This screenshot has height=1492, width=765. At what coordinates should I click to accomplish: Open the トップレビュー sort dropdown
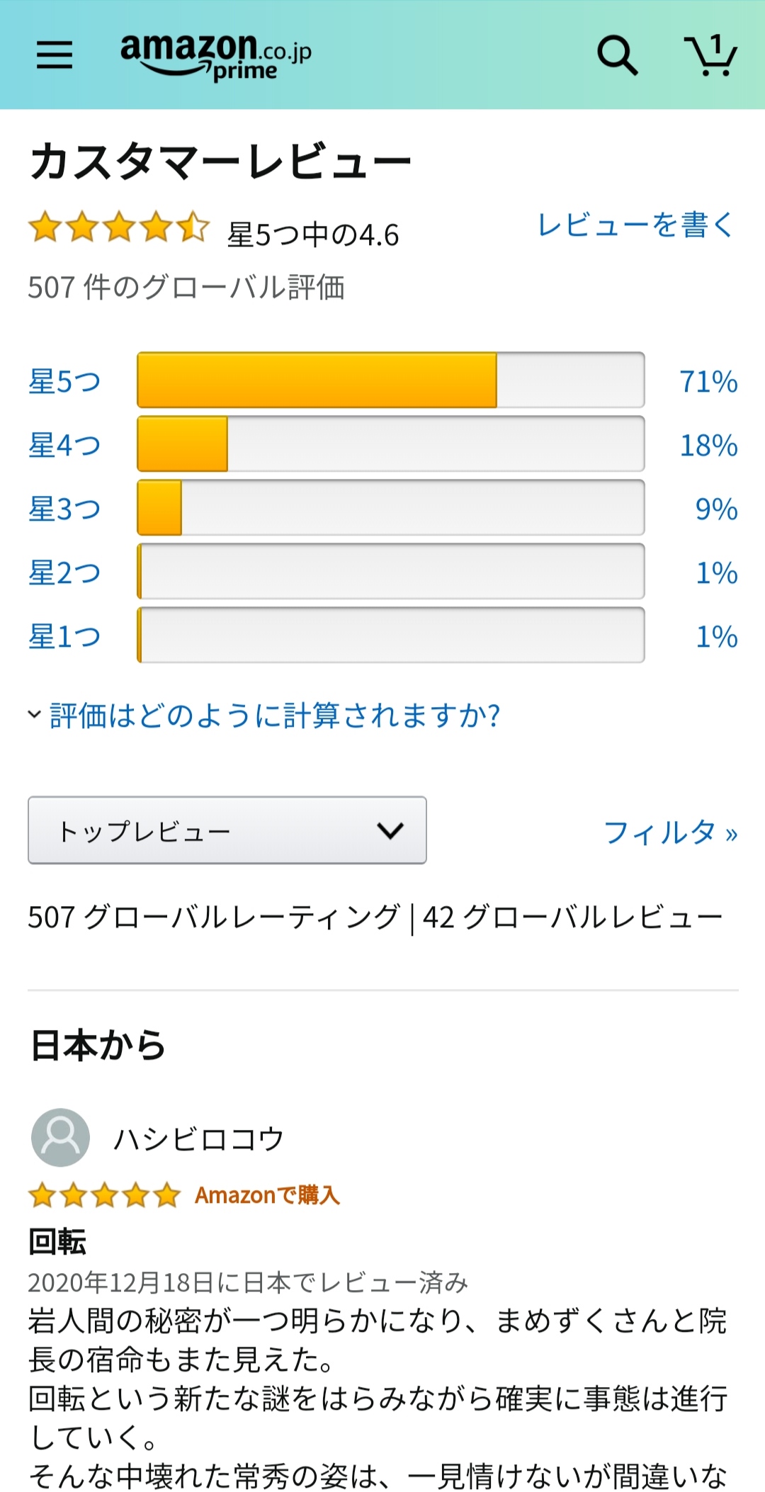(227, 830)
